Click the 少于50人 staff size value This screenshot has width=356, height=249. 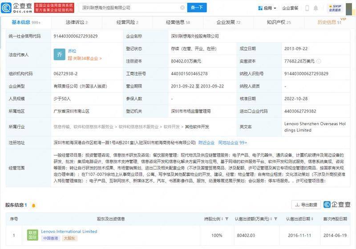tap(62, 99)
